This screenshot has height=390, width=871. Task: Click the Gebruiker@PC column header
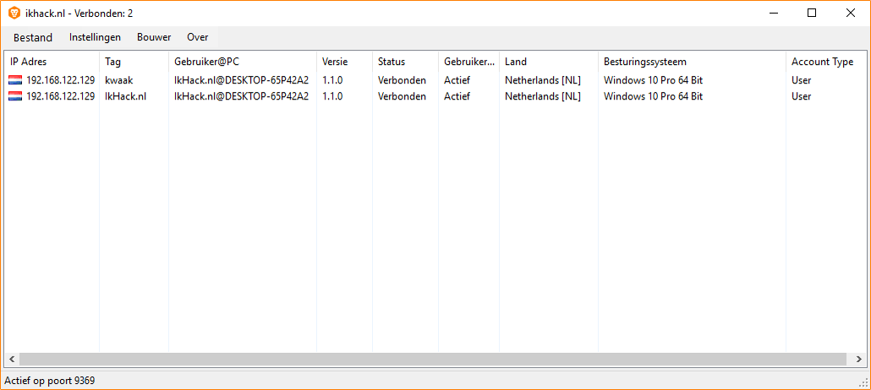tap(242, 62)
